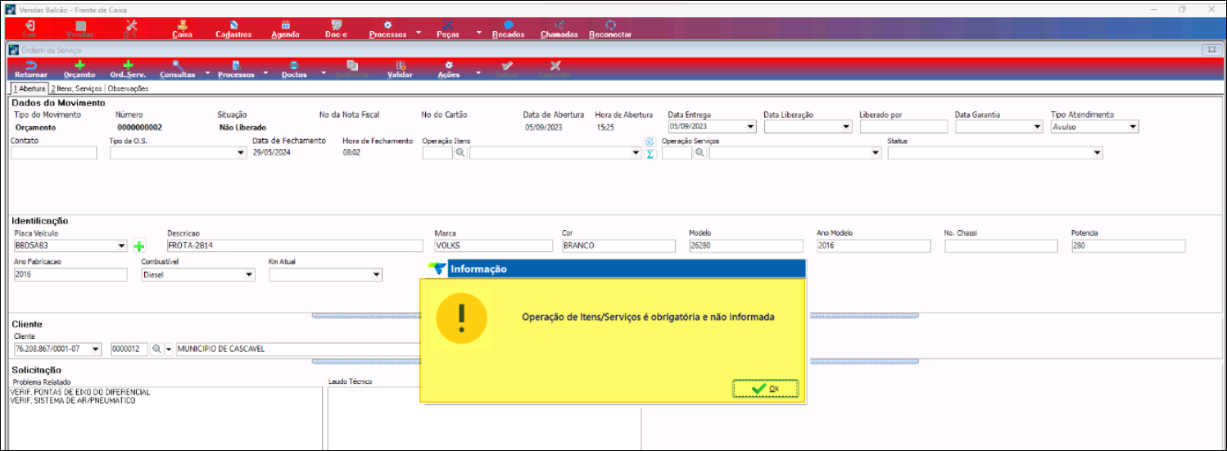The width and height of the screenshot is (1227, 451).
Task: Click the Descricao field with FROTA-2814
Action: point(294,246)
